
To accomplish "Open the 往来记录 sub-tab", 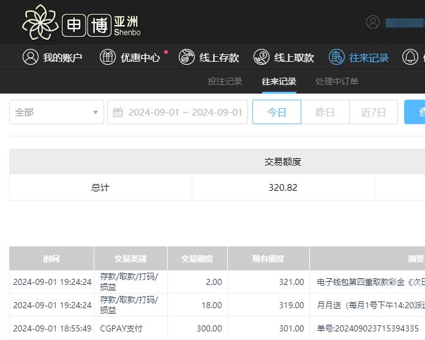I will coord(279,81).
